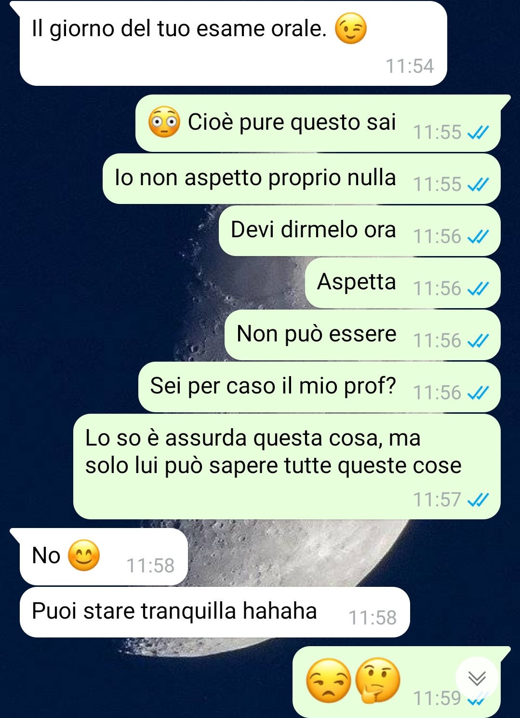Tap the 11:54 timestamp
The height and width of the screenshot is (718, 520).
click(410, 66)
